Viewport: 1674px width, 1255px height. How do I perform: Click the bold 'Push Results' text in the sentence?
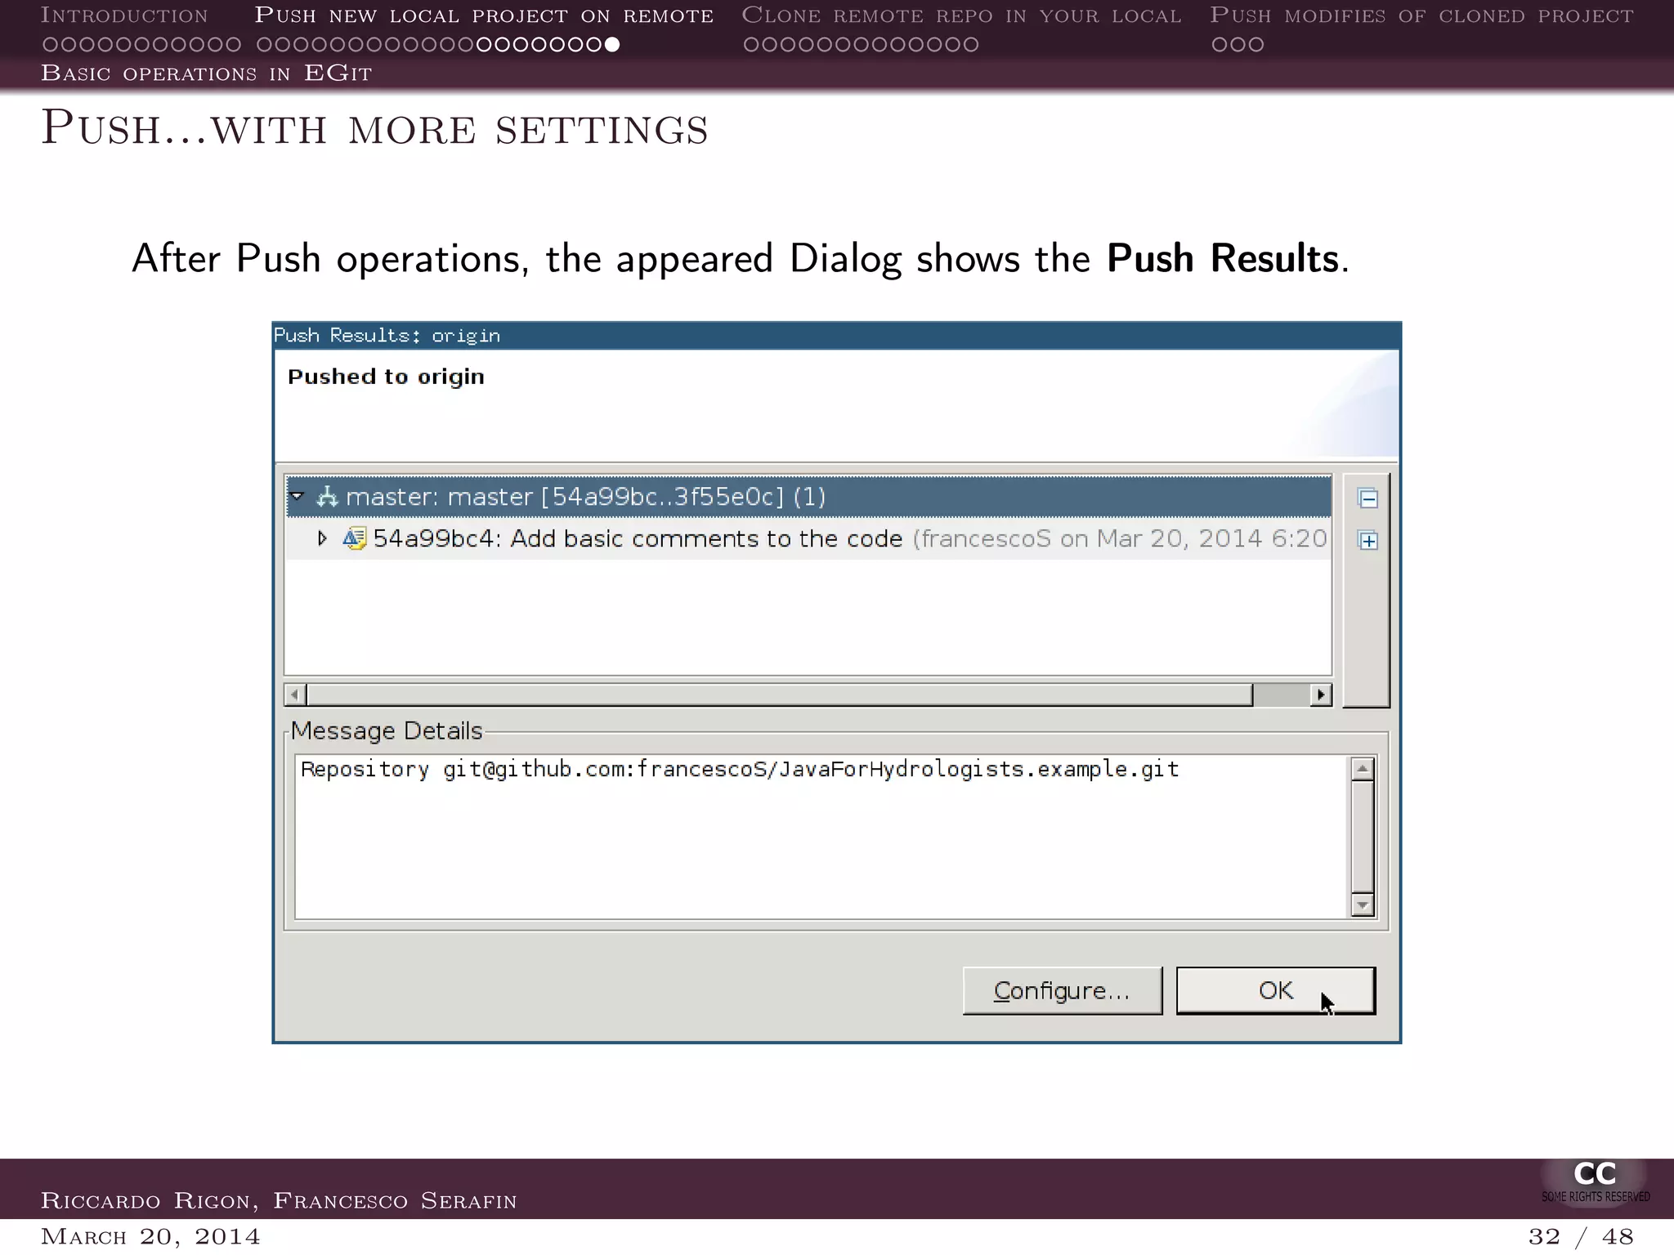click(1222, 258)
